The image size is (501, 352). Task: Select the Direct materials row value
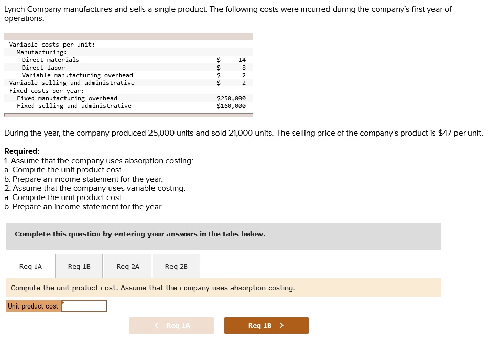point(243,59)
